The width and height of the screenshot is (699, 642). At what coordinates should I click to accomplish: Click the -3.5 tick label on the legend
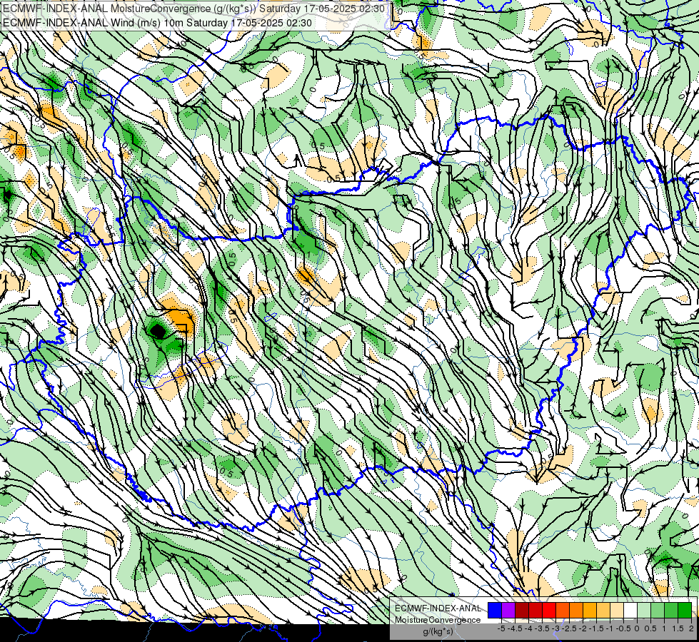[542, 628]
